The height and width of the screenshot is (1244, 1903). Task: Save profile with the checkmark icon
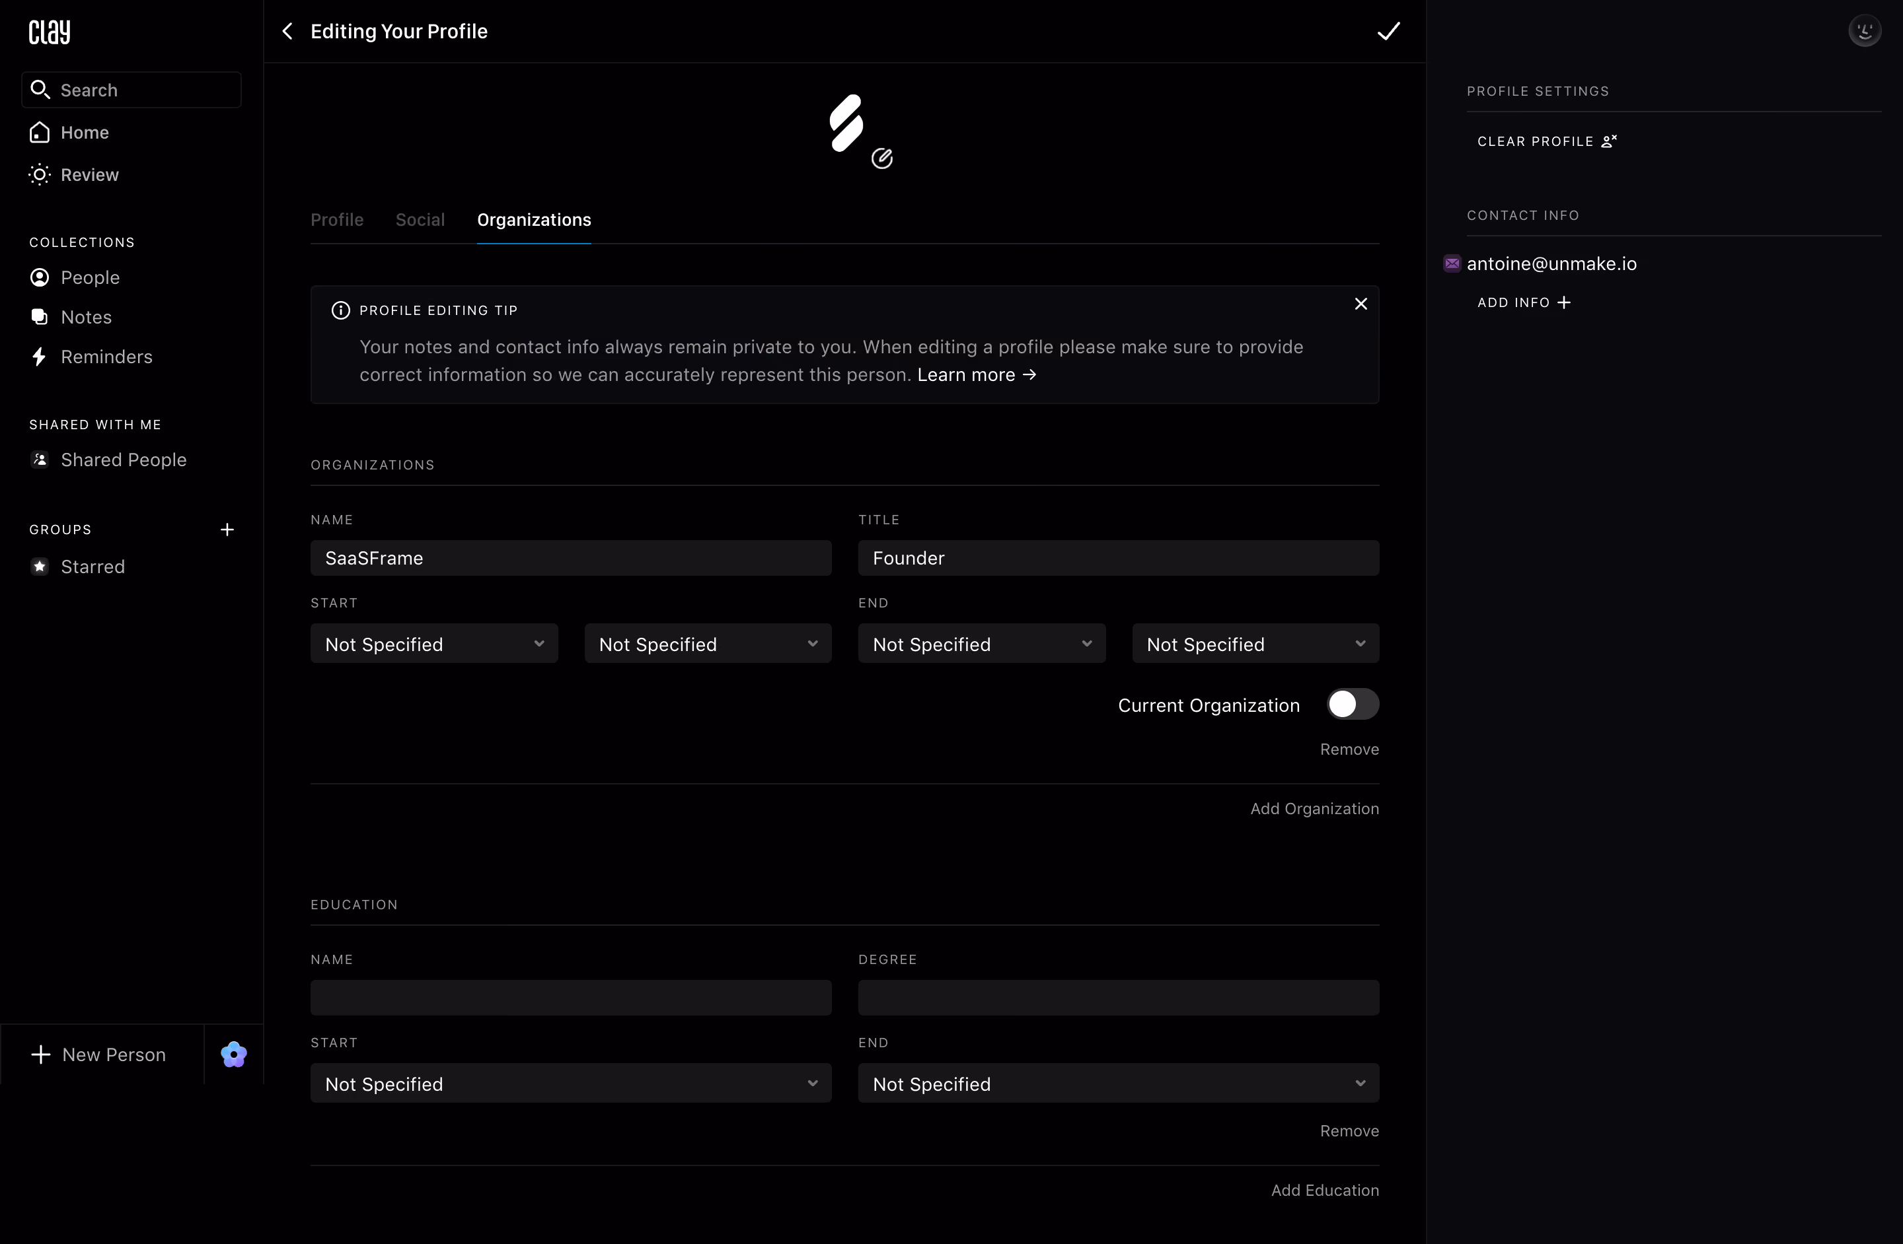[1388, 31]
